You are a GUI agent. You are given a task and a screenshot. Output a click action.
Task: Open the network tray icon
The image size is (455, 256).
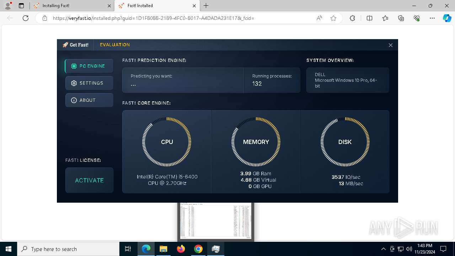(401, 249)
